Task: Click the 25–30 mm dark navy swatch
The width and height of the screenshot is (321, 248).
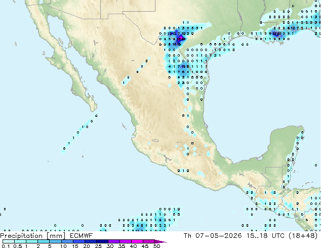Action: coord(102,241)
